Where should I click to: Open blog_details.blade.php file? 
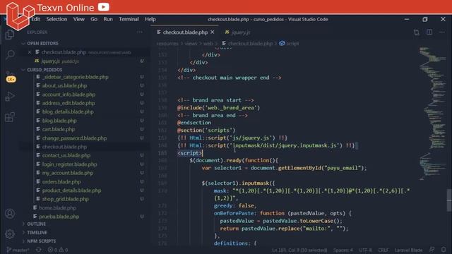click(68, 111)
